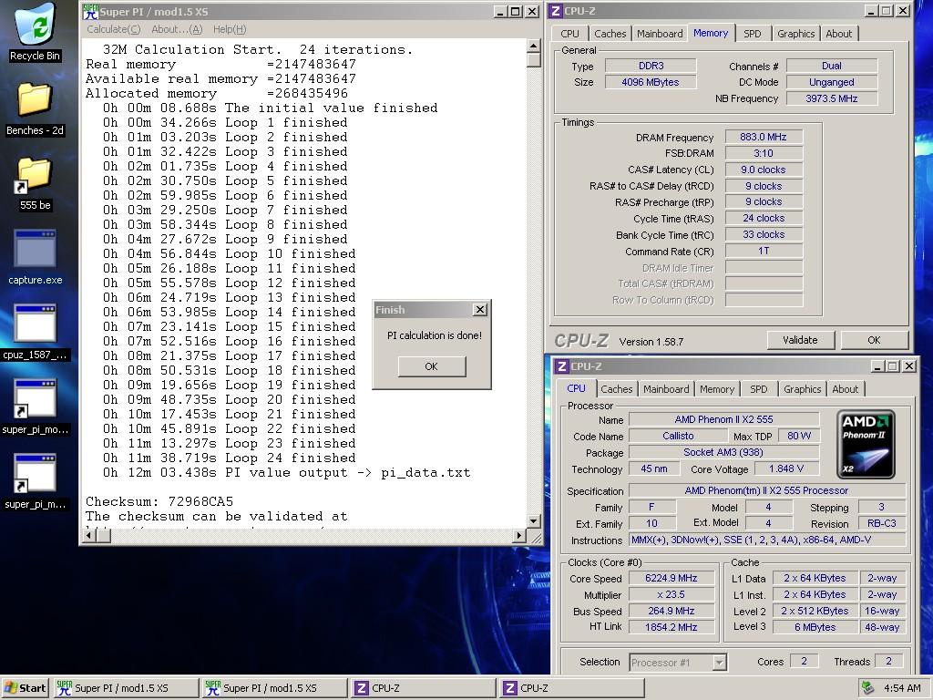Maximize the Super PI window
933x700 pixels.
[516, 11]
